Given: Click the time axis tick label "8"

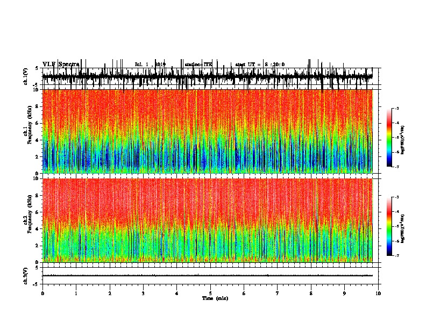Looking at the screenshot, I should click(x=311, y=294).
